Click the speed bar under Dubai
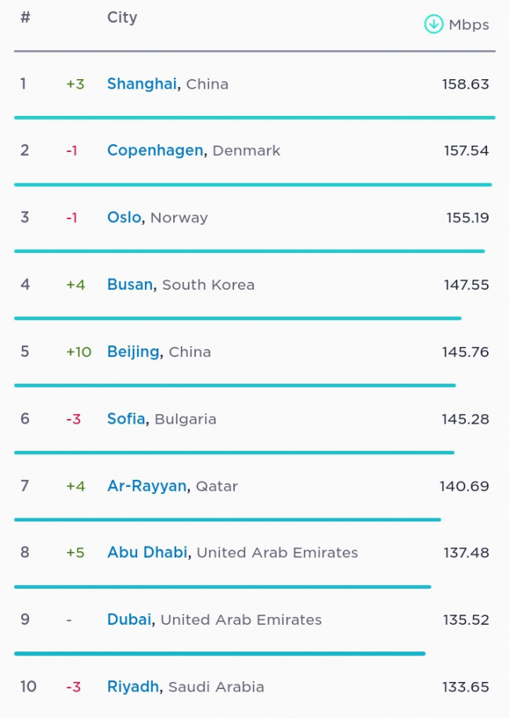Viewport: 509px width, 718px height. [x=220, y=654]
